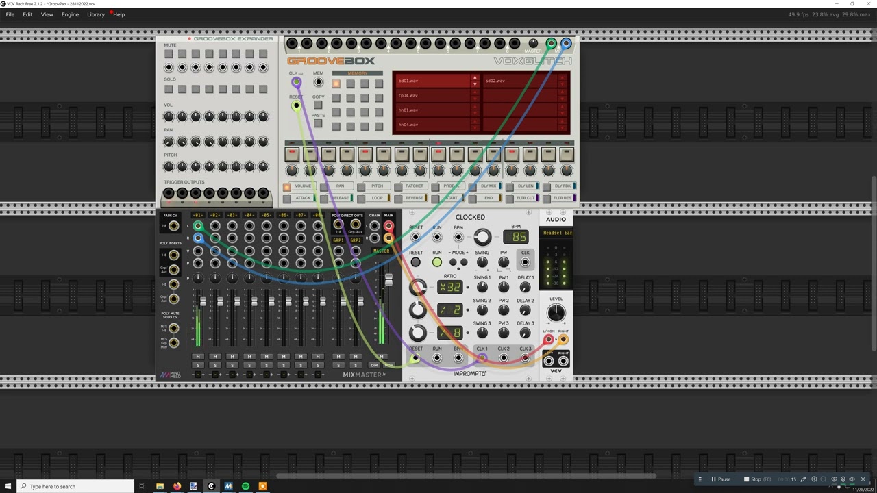
Task: Toggle the VOLUME parameter lock button
Action: [286, 186]
